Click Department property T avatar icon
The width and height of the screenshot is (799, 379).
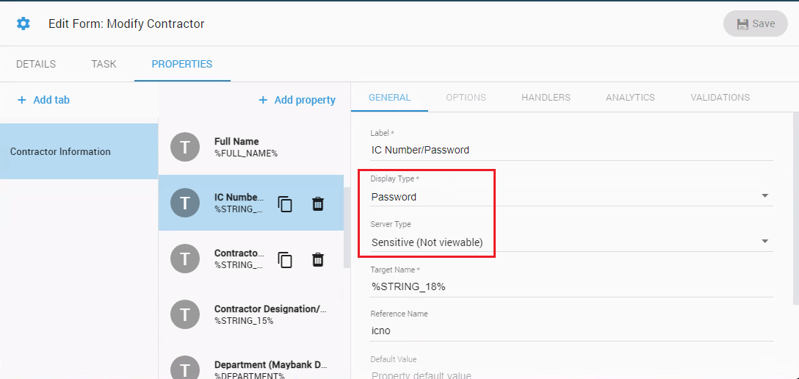click(x=185, y=367)
